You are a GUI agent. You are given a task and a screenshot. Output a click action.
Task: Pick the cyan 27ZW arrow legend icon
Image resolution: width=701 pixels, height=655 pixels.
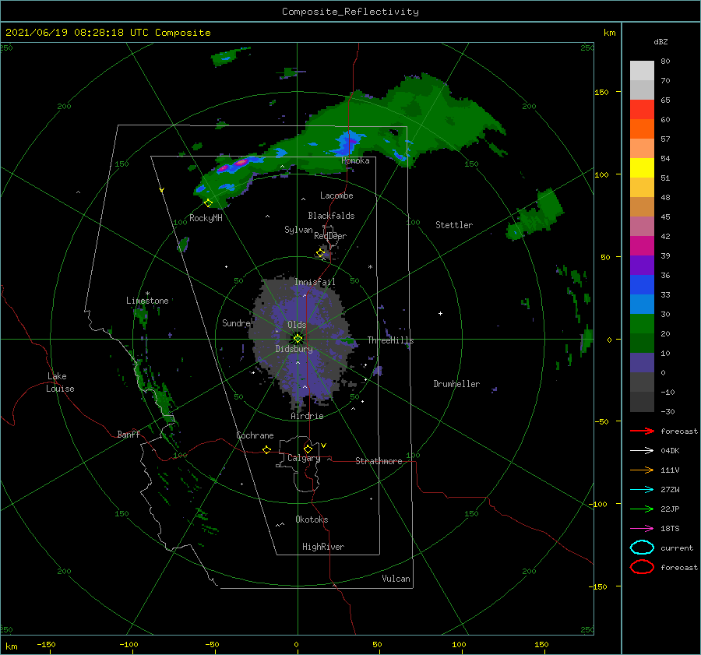642,490
